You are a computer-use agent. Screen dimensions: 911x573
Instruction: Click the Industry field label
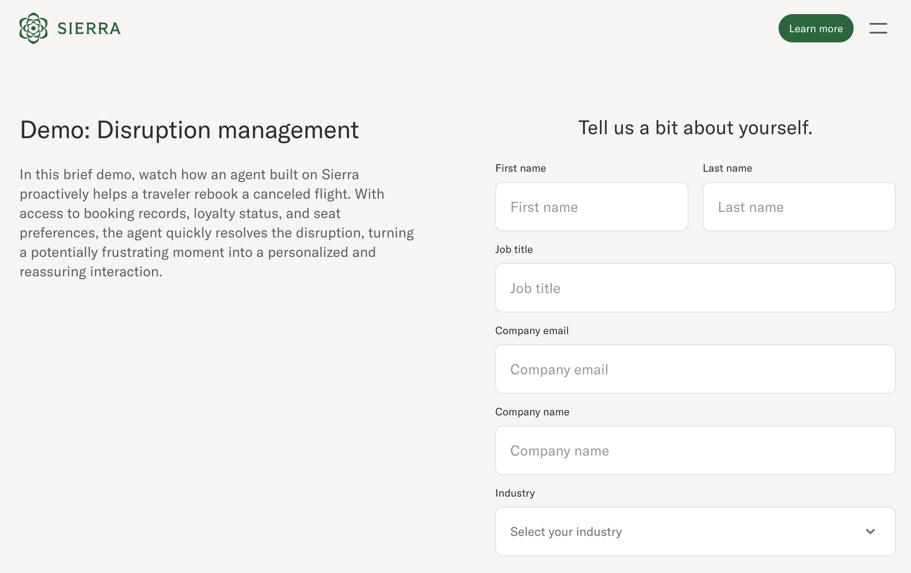pyautogui.click(x=515, y=493)
